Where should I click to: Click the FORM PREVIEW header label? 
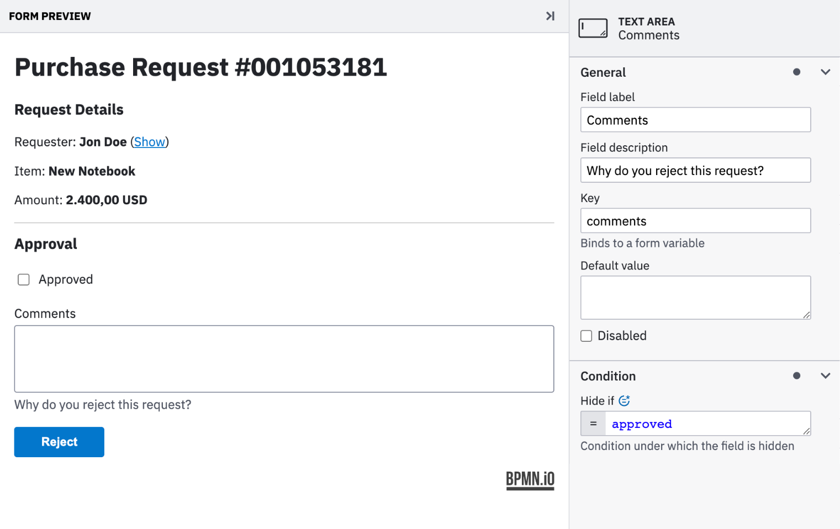click(x=49, y=16)
